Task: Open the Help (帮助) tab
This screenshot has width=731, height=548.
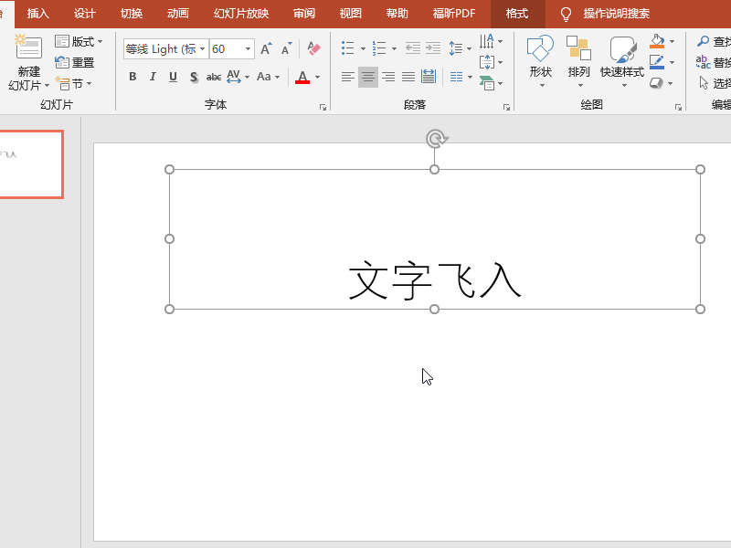Action: point(397,14)
